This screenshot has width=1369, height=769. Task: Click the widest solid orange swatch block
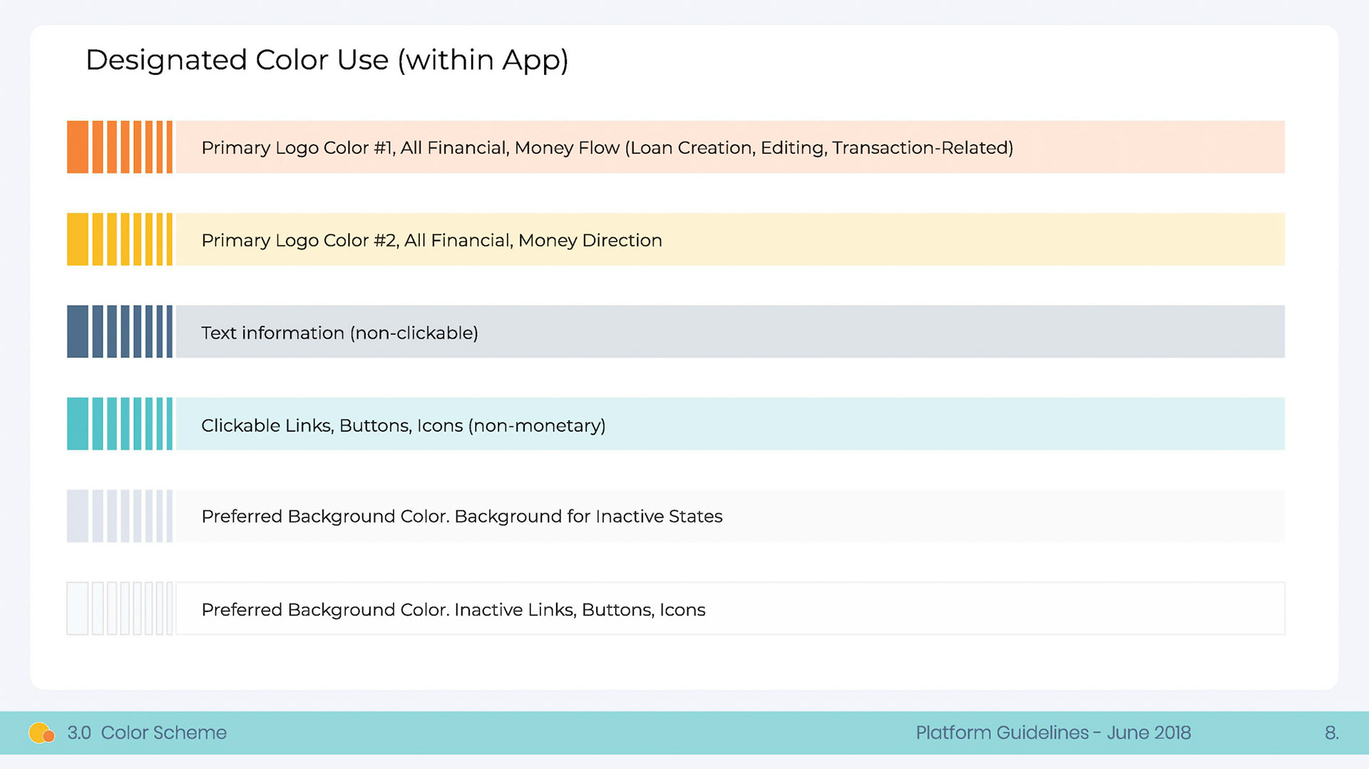[78, 147]
